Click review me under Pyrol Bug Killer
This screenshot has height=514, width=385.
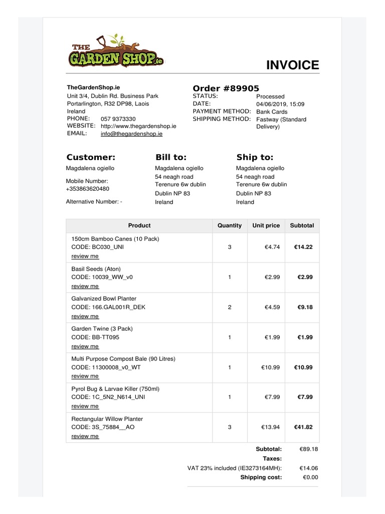tap(85, 406)
